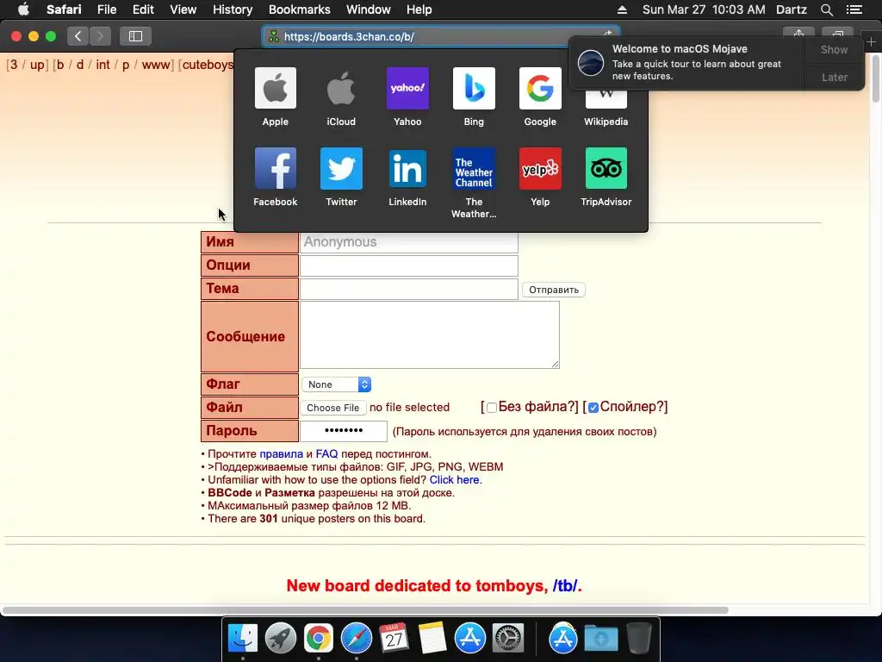Open the Facebook favorite icon
The height and width of the screenshot is (662, 882).
pyautogui.click(x=275, y=168)
